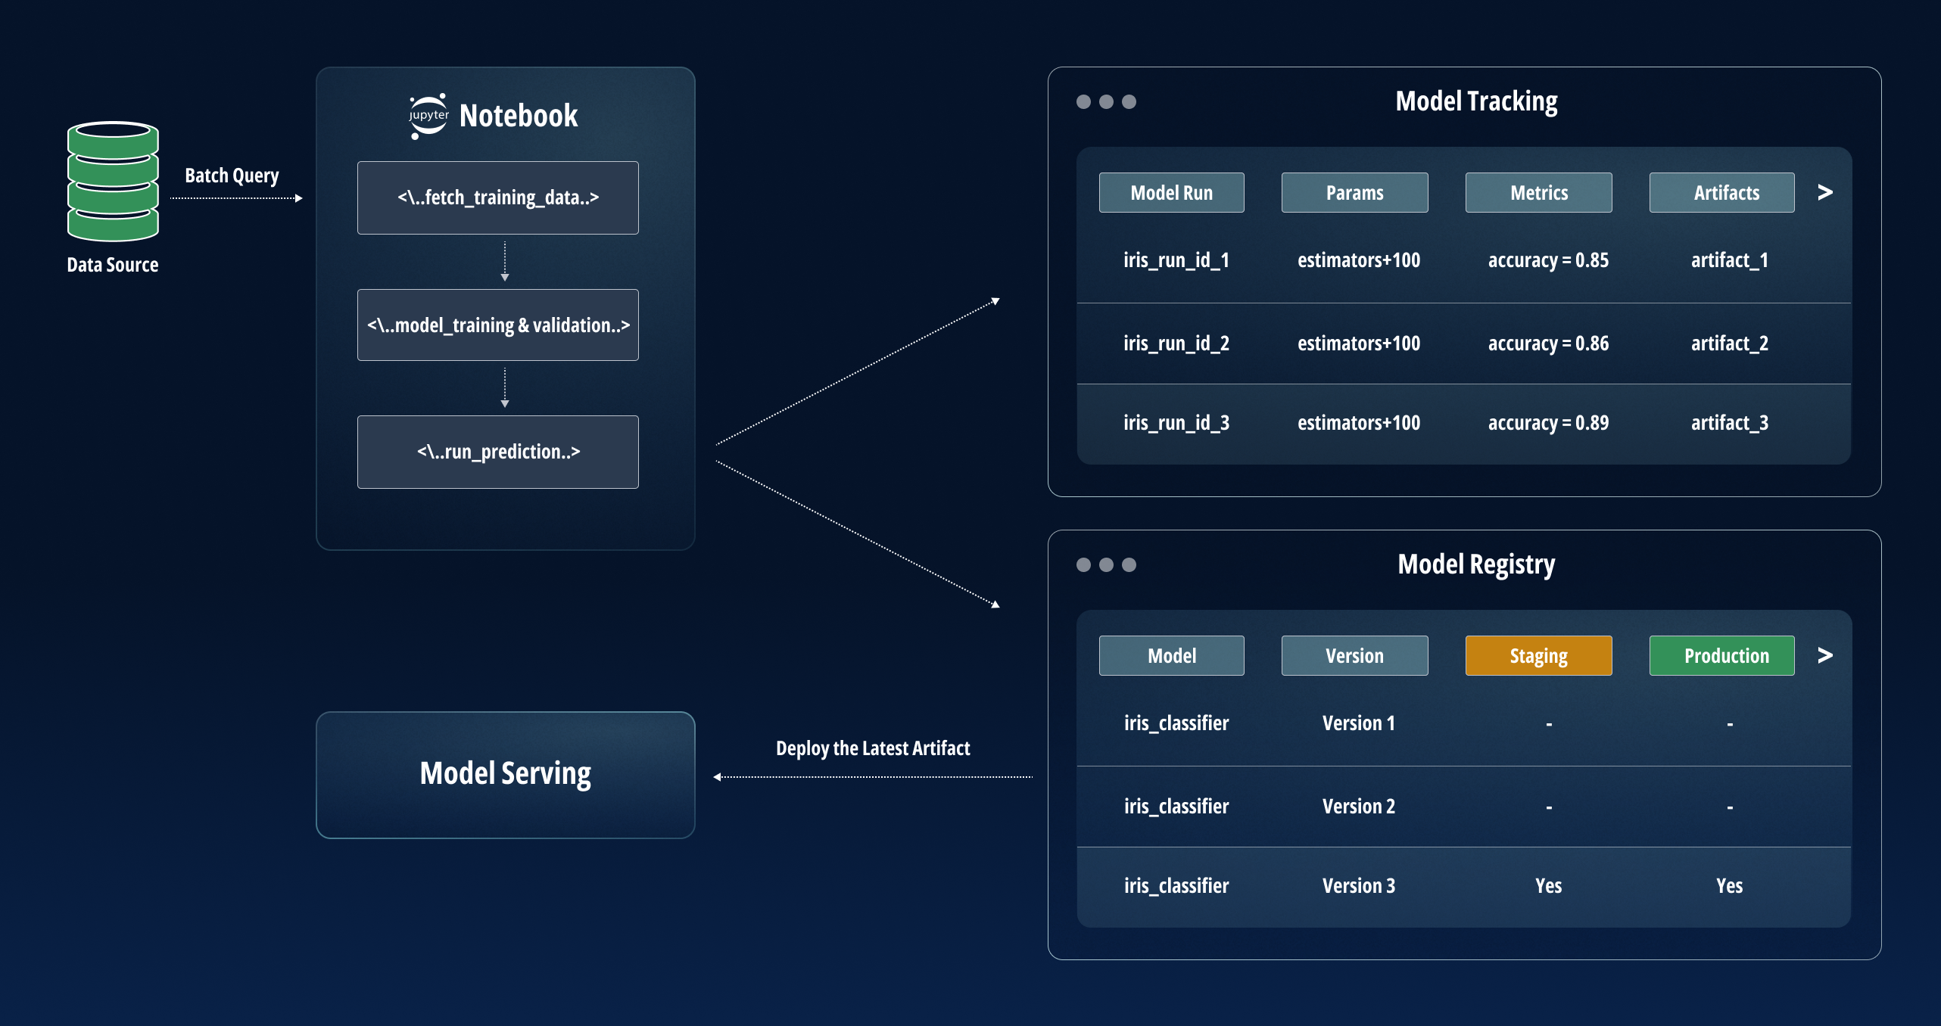The width and height of the screenshot is (1941, 1026).
Task: Select the Params column header
Action: [1354, 193]
